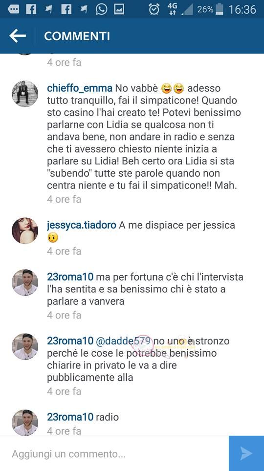264x471 pixels.
Task: Open chieffo_emma username link
Action: [80, 88]
